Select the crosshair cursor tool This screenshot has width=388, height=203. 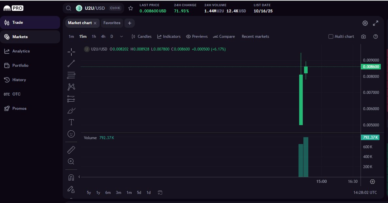(71, 52)
